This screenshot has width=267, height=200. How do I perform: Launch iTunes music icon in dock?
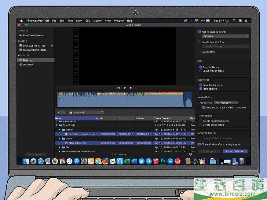tap(69, 161)
